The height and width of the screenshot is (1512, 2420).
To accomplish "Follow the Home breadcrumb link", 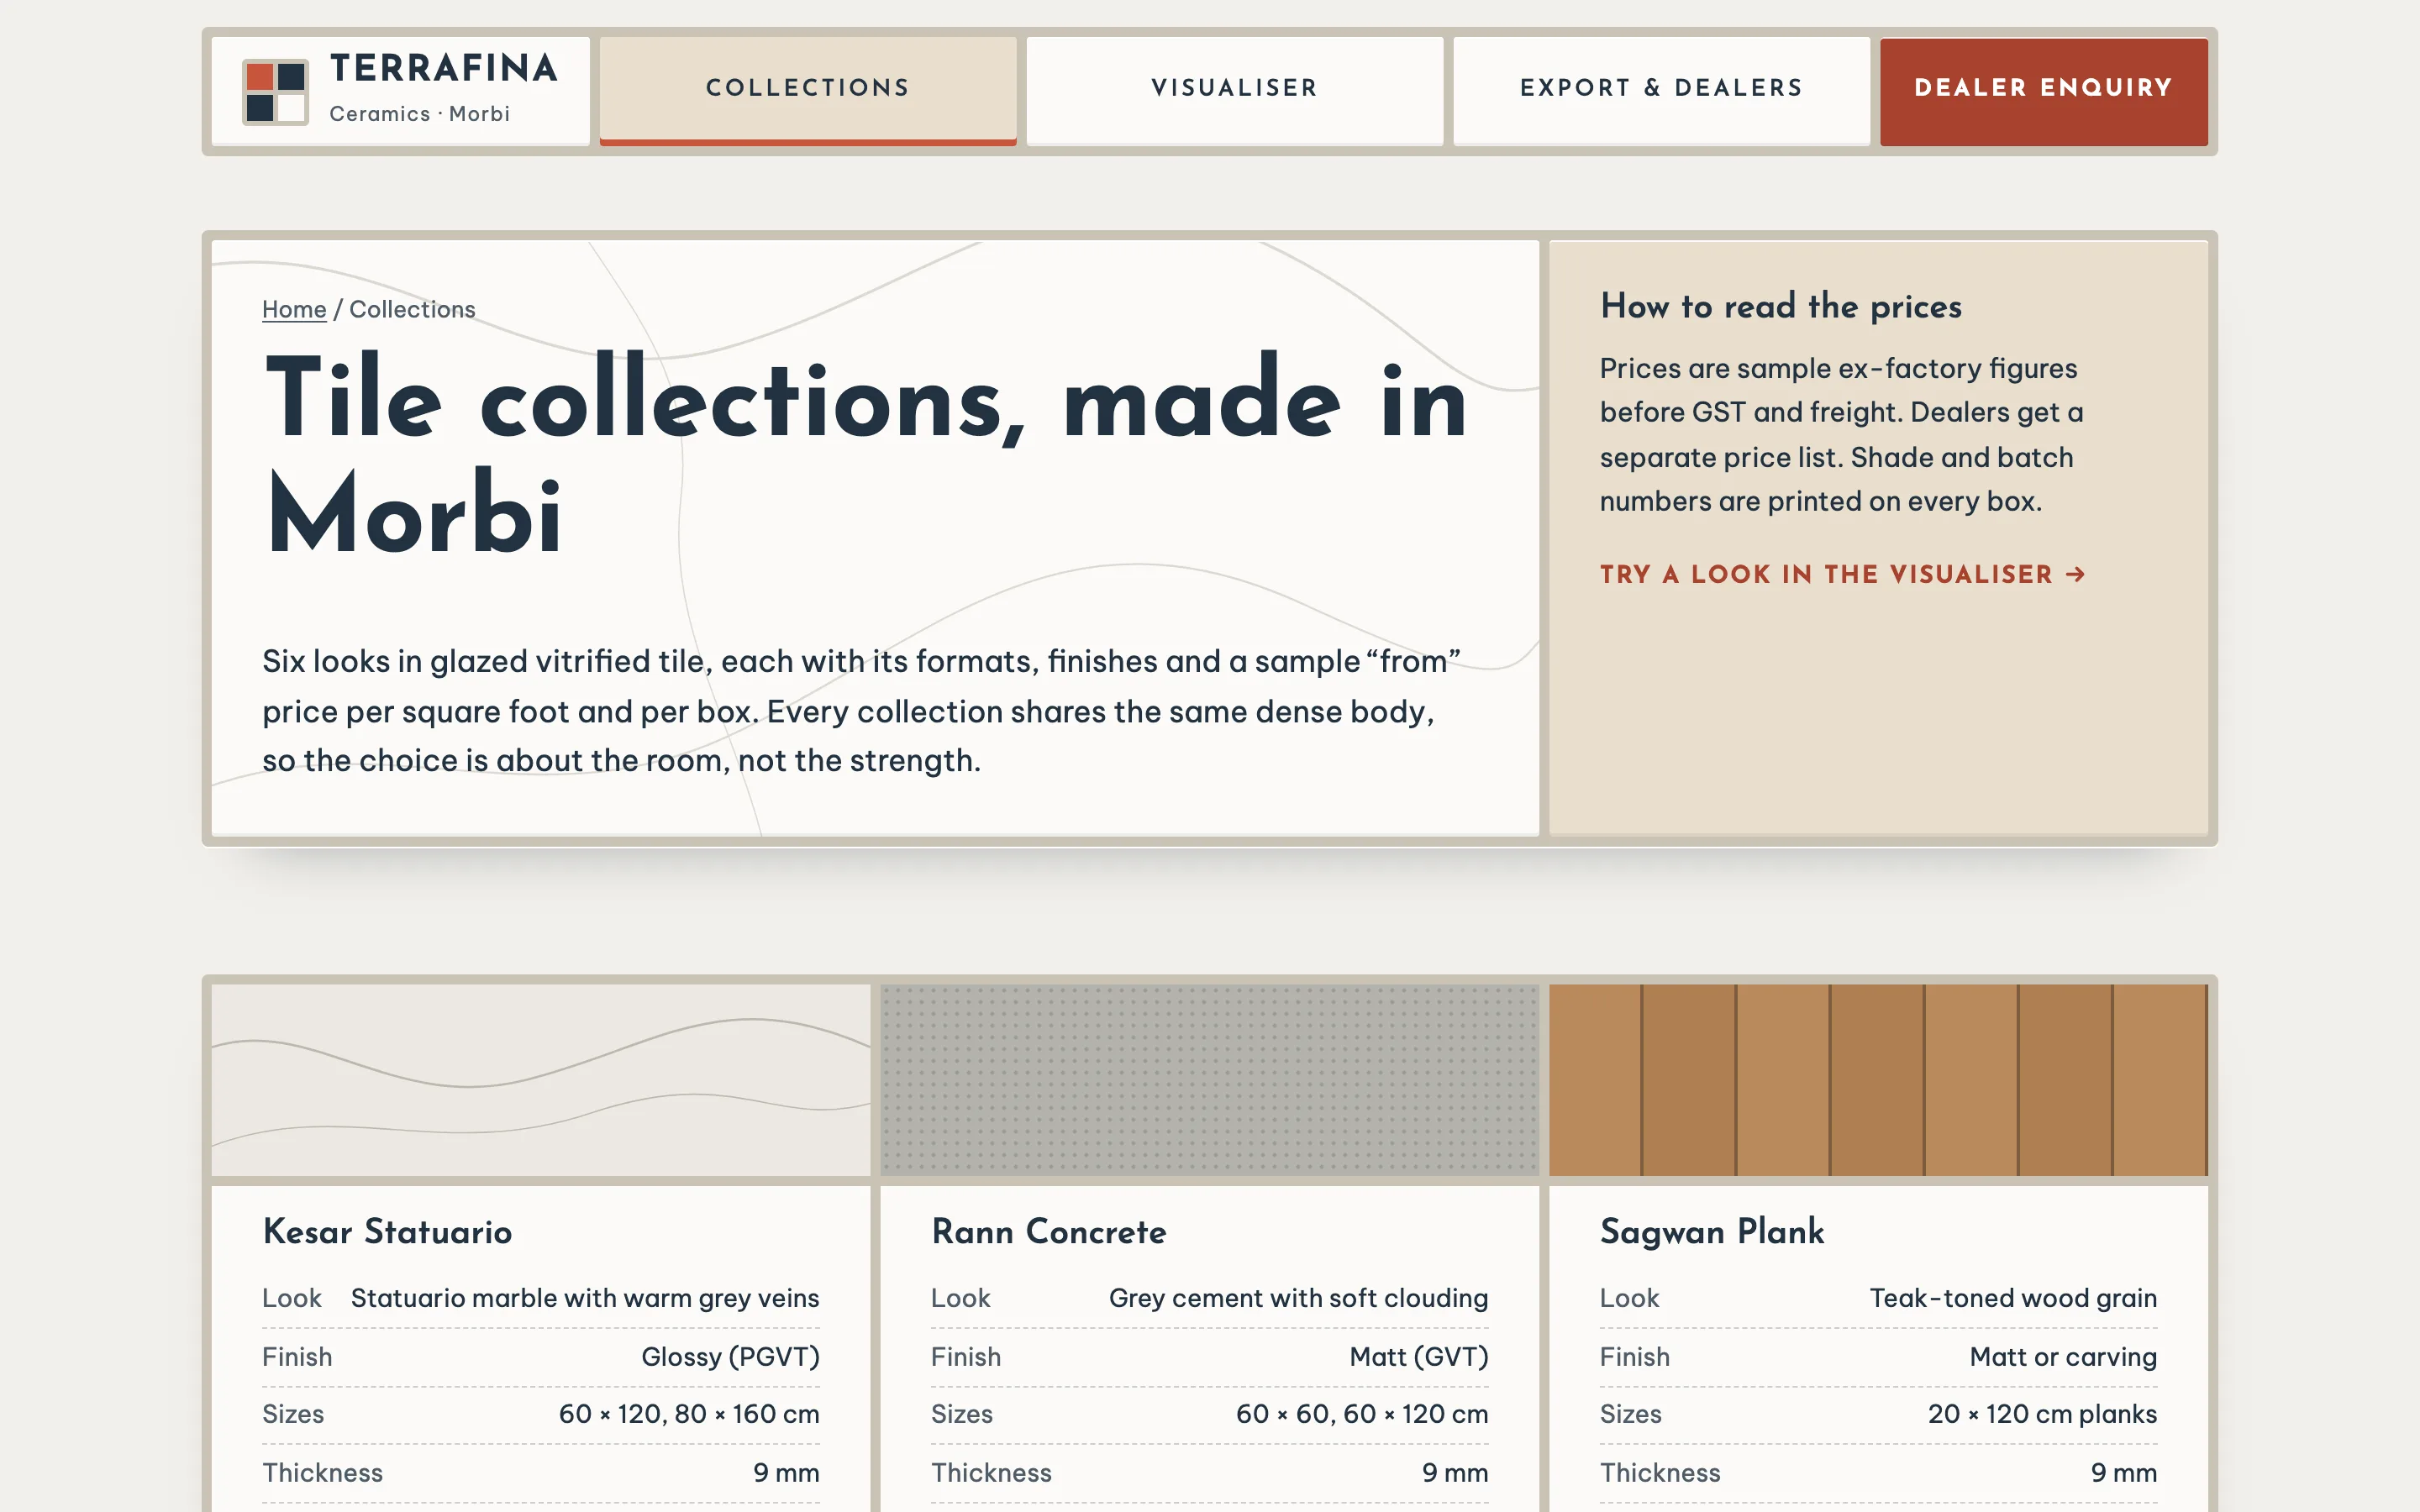I will pyautogui.click(x=294, y=309).
